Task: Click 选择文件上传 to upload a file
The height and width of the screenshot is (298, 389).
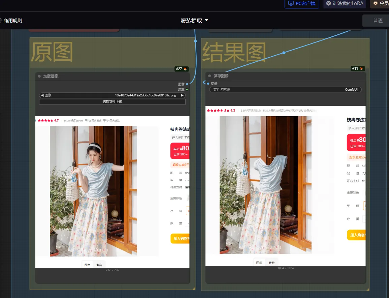Action: 112,102
